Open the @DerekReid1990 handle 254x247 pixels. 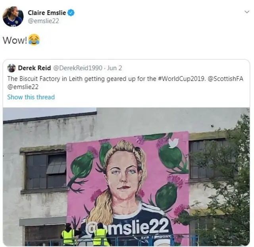[78, 68]
